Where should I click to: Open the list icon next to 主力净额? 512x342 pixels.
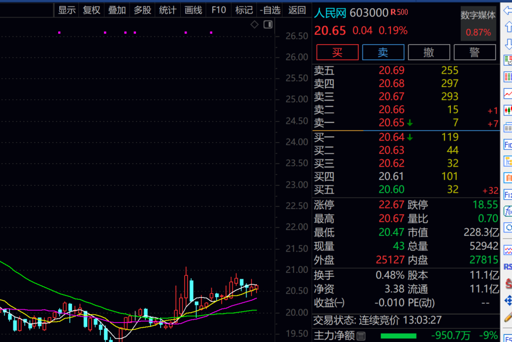tap(361, 336)
